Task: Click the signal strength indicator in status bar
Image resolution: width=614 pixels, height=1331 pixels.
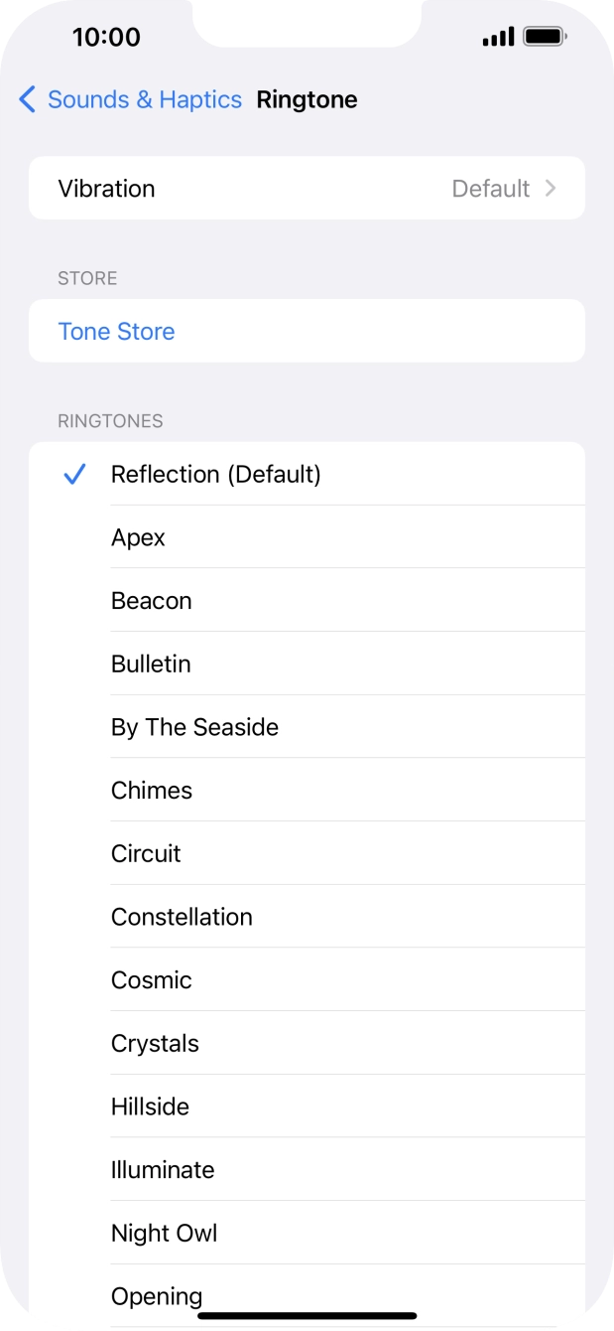Action: click(499, 37)
